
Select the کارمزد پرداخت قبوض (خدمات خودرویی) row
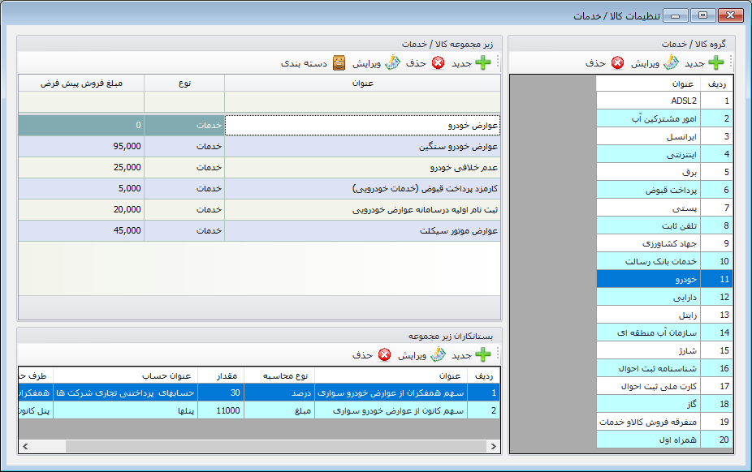tap(259, 189)
